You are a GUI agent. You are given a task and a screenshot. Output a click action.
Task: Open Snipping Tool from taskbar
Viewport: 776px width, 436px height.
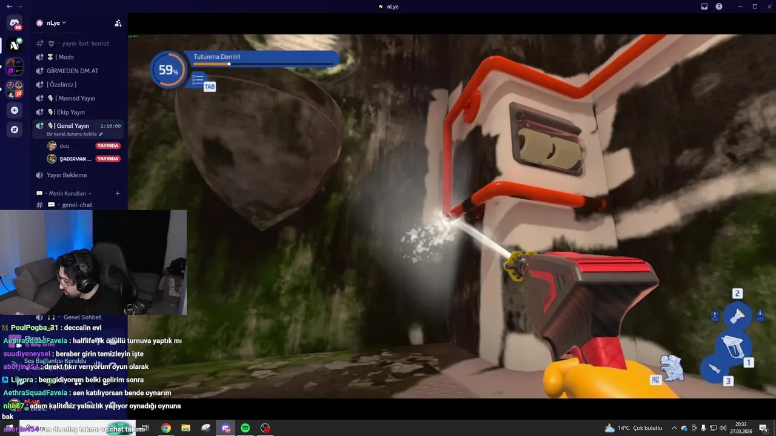click(x=206, y=428)
